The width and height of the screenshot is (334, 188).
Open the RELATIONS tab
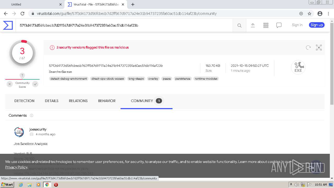[x=78, y=101]
